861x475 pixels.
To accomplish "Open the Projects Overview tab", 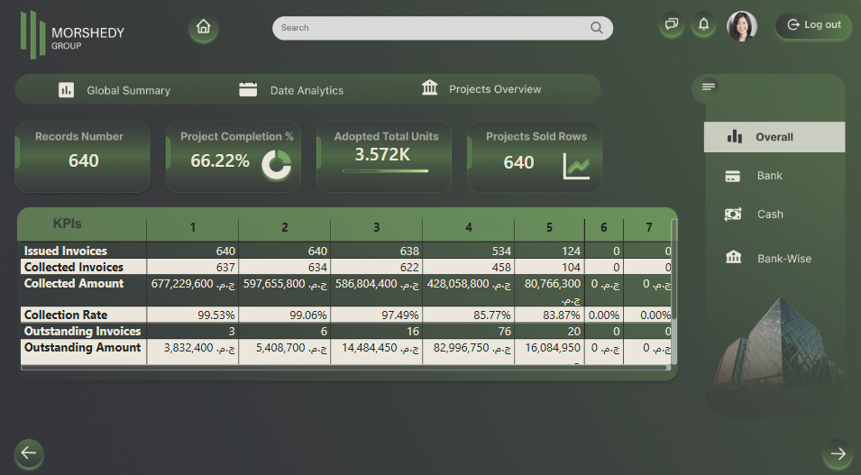I will 481,88.
